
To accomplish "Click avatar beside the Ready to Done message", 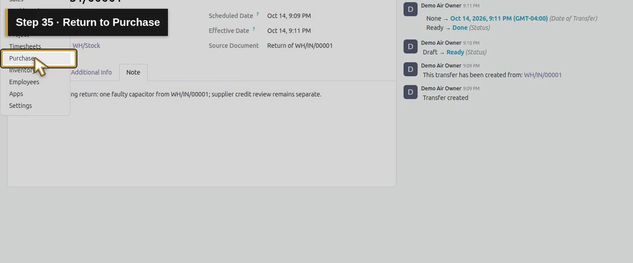I will point(411,9).
